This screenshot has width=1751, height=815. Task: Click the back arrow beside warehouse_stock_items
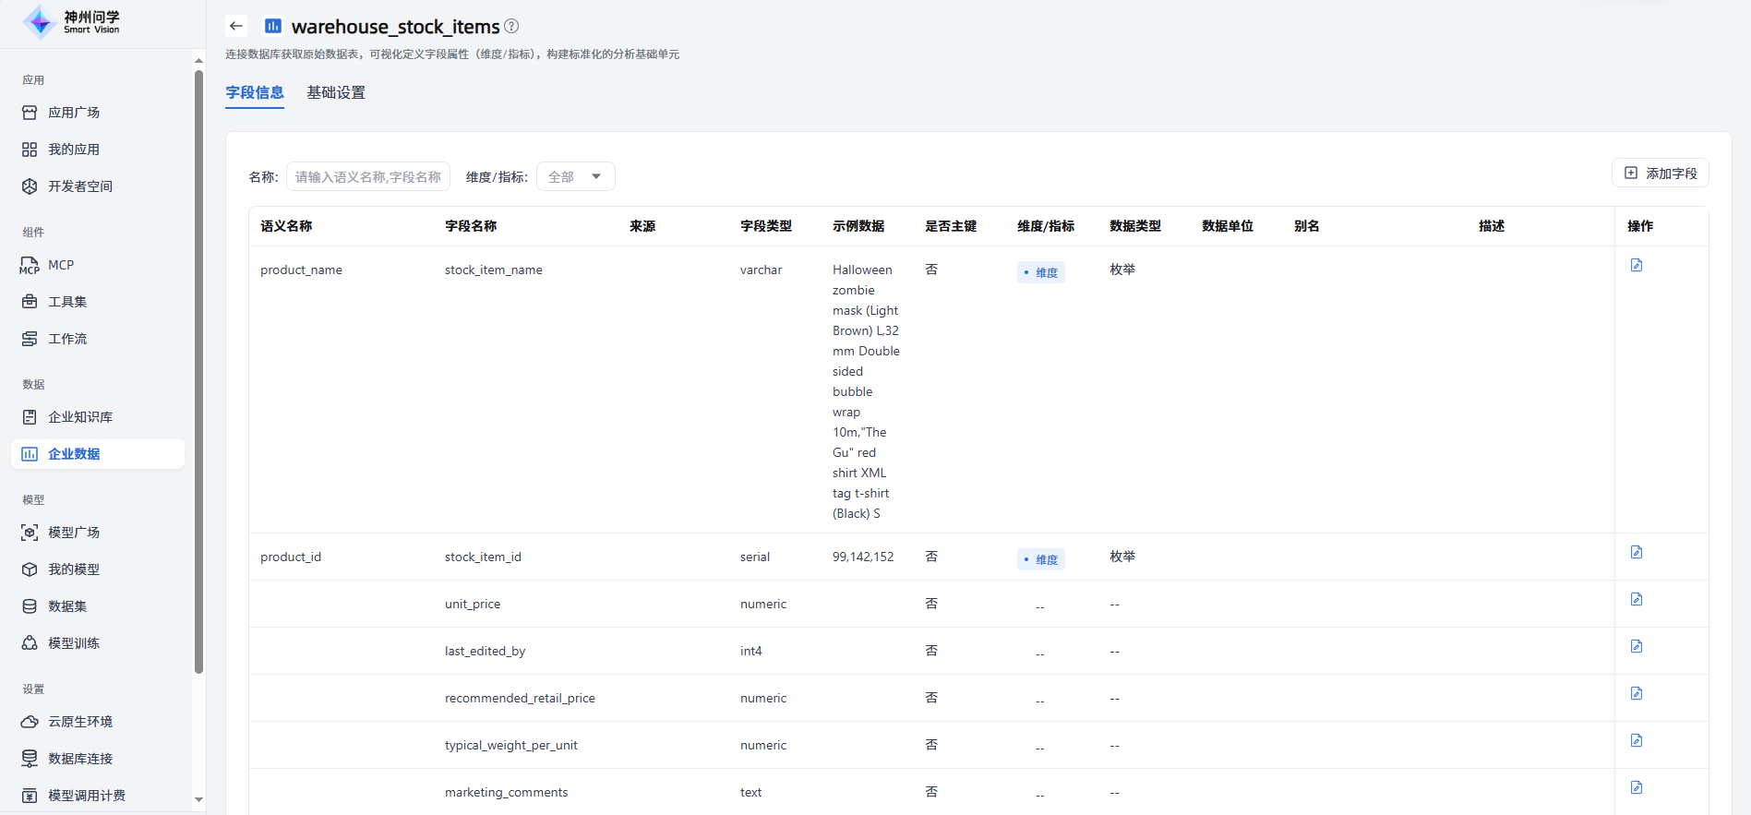point(236,26)
